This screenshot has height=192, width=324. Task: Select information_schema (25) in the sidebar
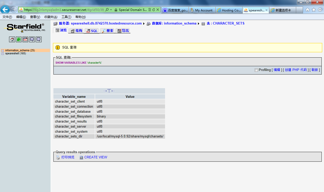coord(20,51)
